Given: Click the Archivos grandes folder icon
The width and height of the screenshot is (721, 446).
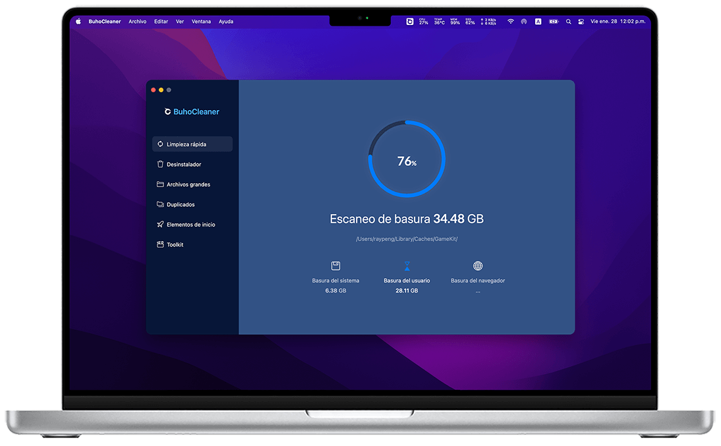Looking at the screenshot, I should [x=160, y=184].
